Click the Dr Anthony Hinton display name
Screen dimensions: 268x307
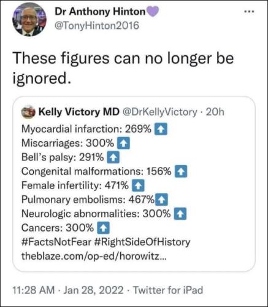(x=100, y=12)
